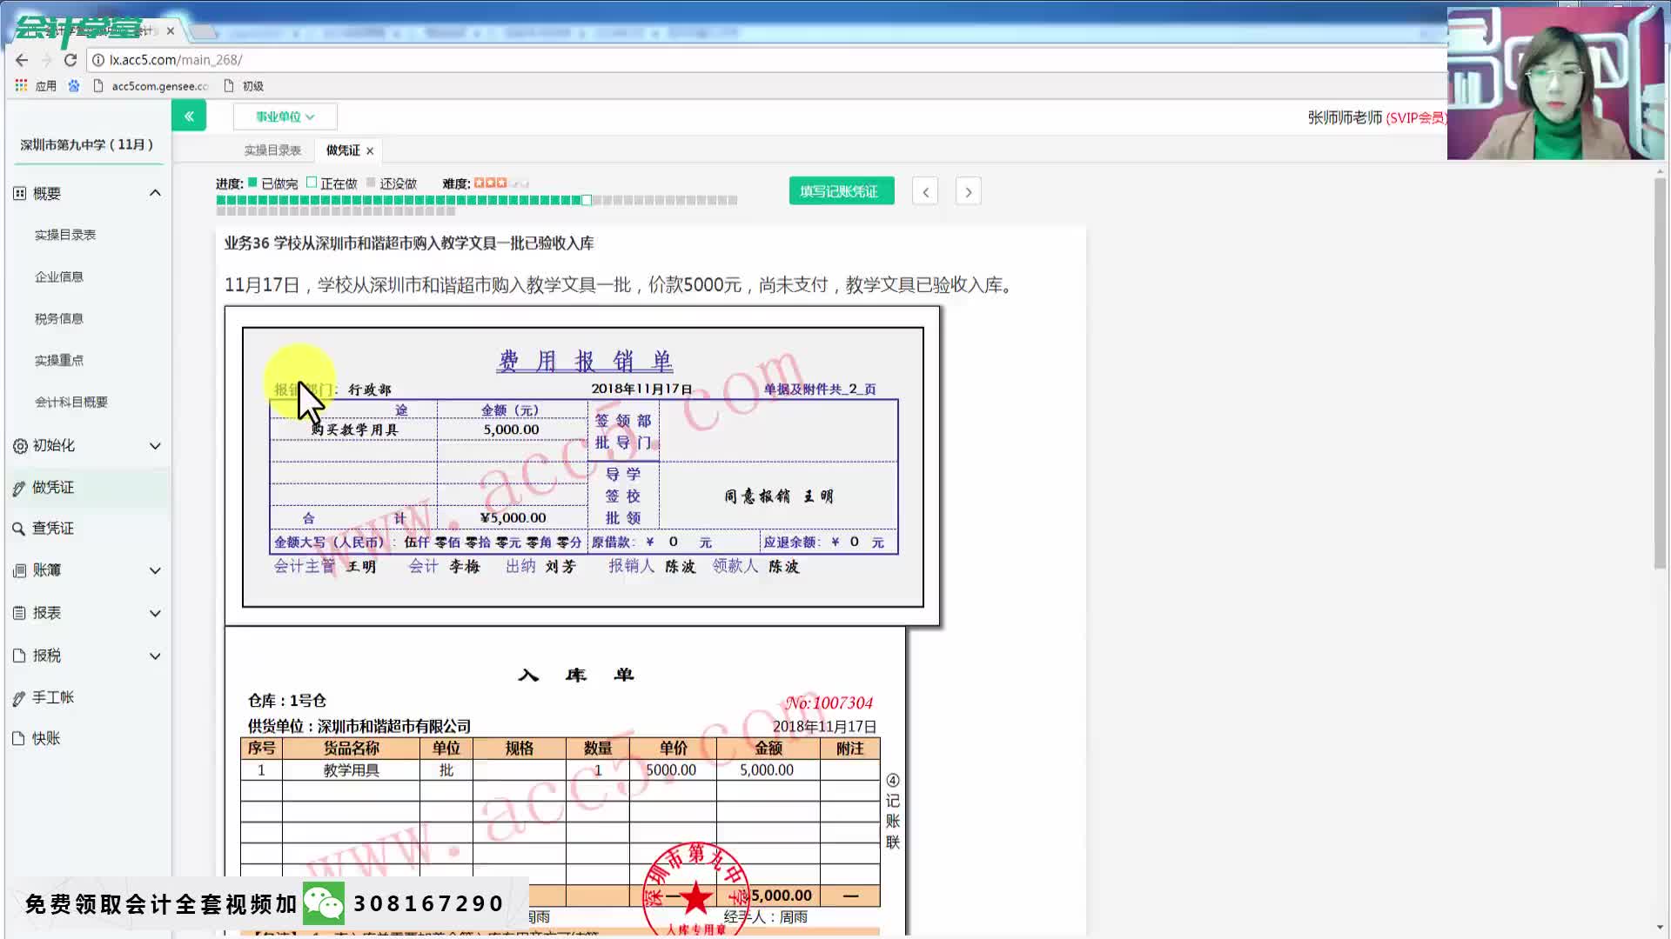Image resolution: width=1671 pixels, height=939 pixels.
Task: Close the 做凭证 tab
Action: point(370,151)
